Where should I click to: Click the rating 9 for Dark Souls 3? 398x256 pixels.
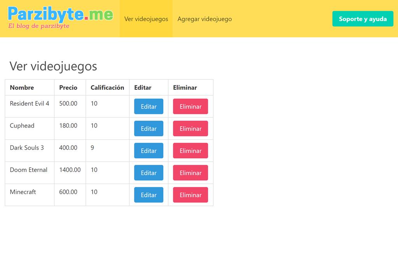pyautogui.click(x=93, y=148)
